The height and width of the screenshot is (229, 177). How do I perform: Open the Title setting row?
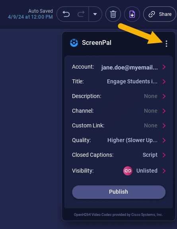tap(119, 81)
